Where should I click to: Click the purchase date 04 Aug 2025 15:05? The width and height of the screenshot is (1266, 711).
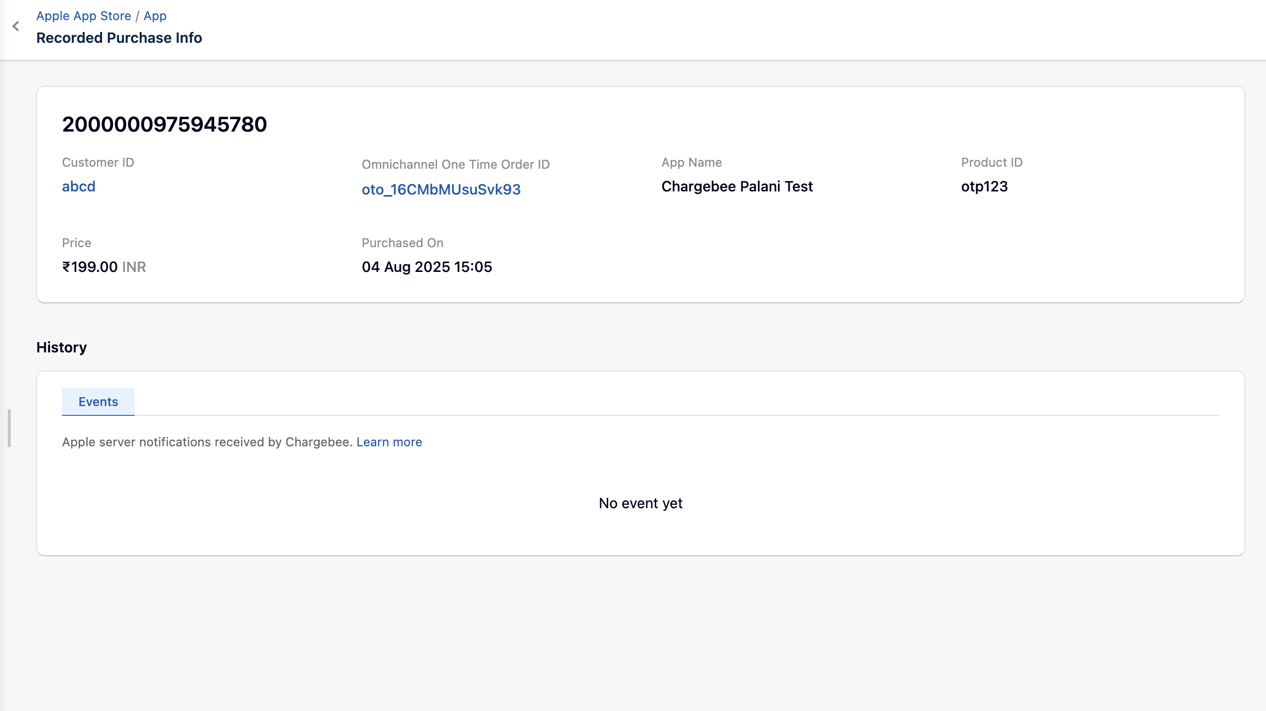(x=427, y=267)
